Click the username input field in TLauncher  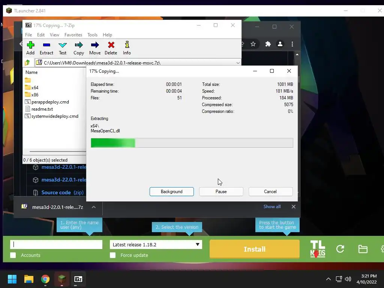click(56, 244)
